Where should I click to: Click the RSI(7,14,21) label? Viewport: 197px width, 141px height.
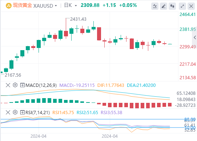click(x=37, y=113)
